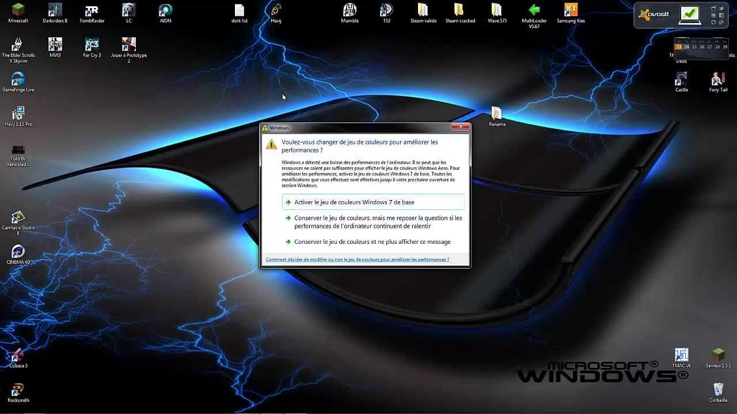Click the Gameforge Live icon
737x414 pixels.
[x=18, y=82]
